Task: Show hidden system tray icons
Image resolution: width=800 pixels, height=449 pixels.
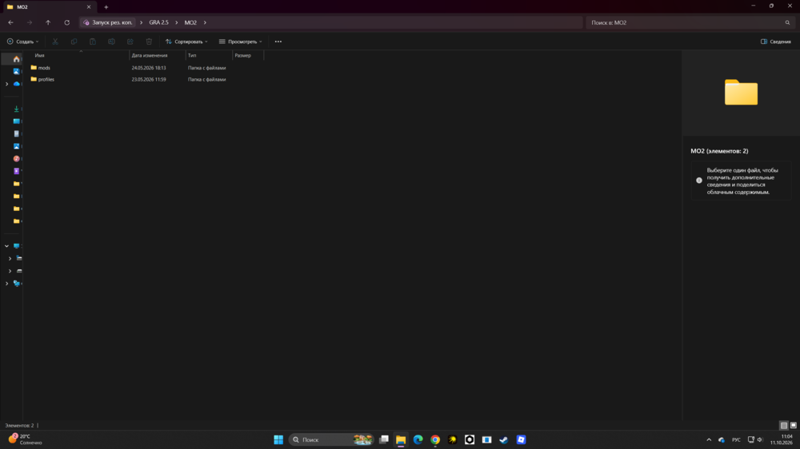Action: tap(709, 439)
